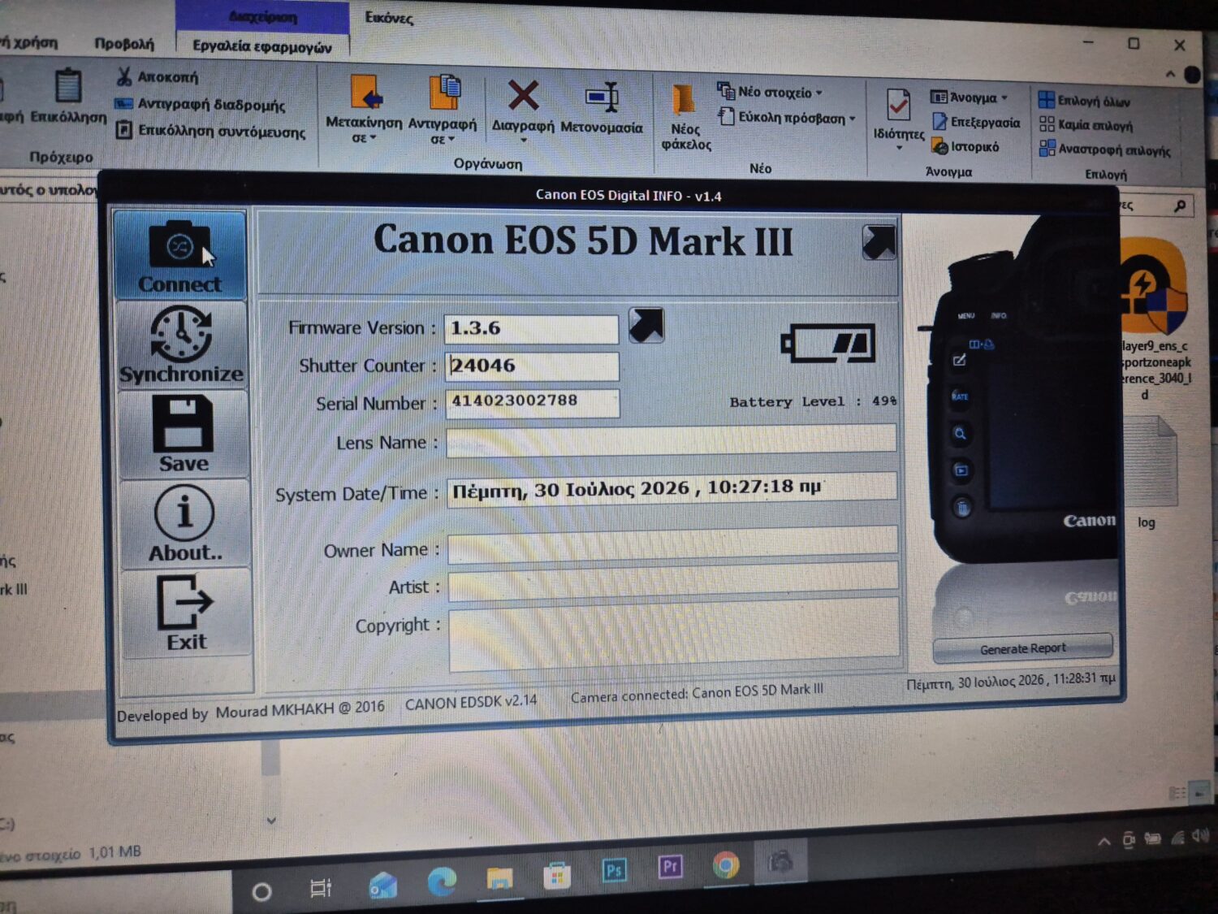The height and width of the screenshot is (914, 1218).
Task: Click the arrow icon next to Firmware Version
Action: (646, 326)
